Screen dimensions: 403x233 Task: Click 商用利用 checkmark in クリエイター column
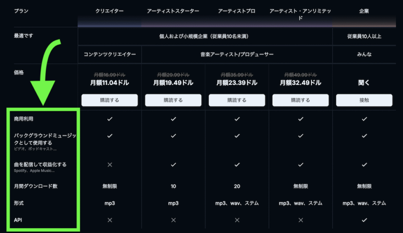point(110,119)
